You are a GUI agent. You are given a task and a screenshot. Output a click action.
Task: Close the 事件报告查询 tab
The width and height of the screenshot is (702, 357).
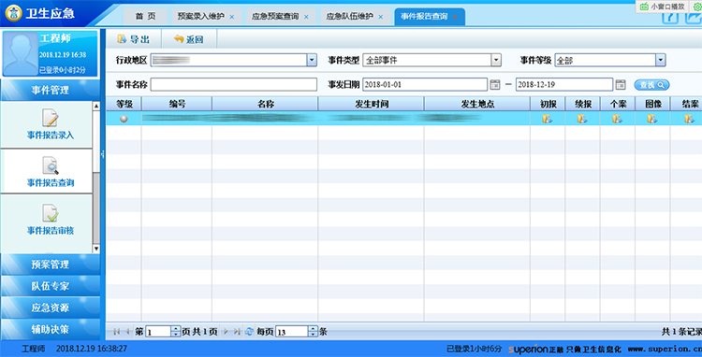455,17
